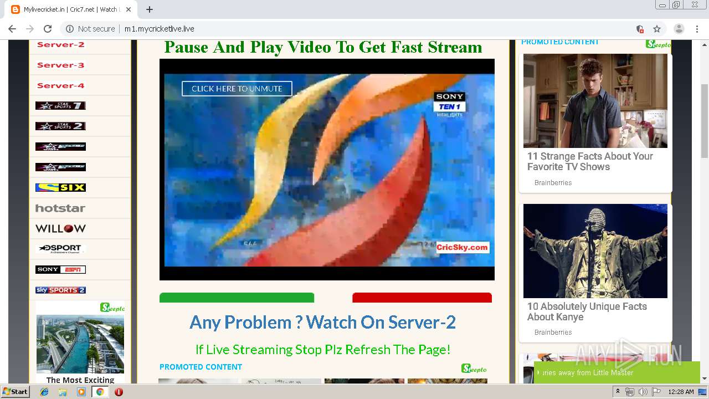Switch to Server-2 stream
The height and width of the screenshot is (399, 709).
60,45
